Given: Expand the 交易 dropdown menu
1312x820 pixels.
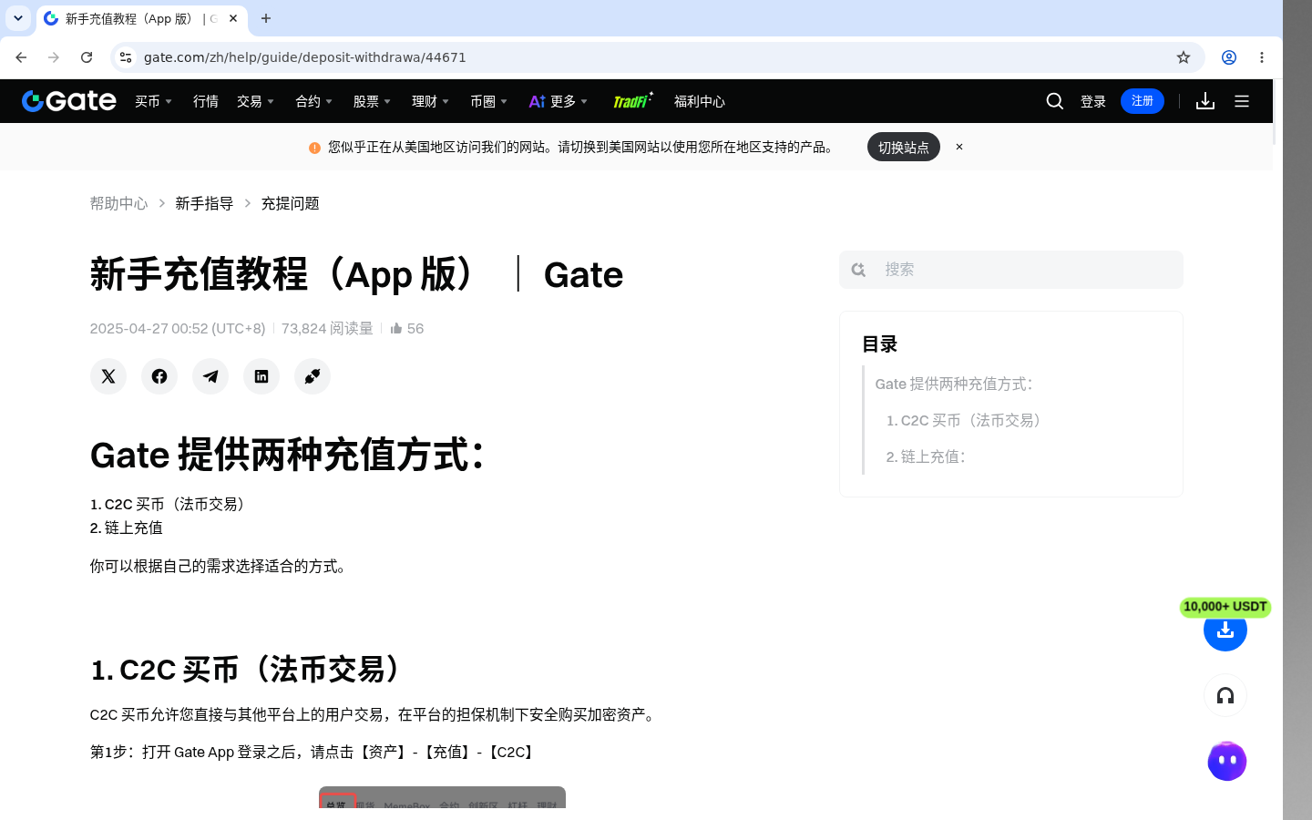Looking at the screenshot, I should pyautogui.click(x=256, y=101).
